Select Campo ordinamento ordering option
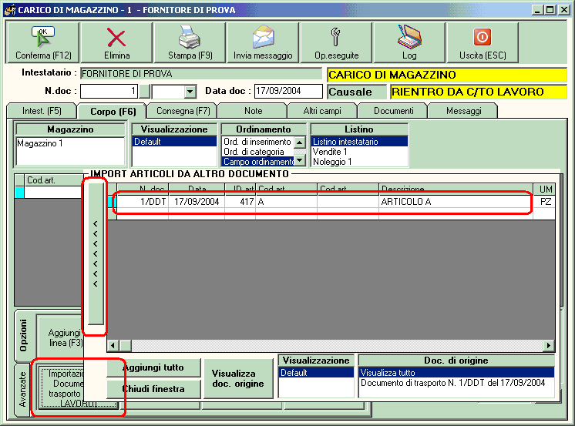Screen dimensions: 575x426 257,161
